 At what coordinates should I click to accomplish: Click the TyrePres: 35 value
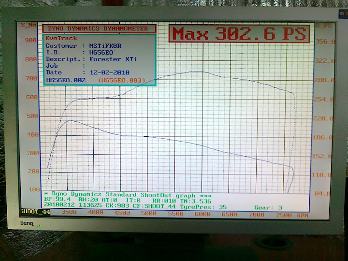(x=203, y=207)
